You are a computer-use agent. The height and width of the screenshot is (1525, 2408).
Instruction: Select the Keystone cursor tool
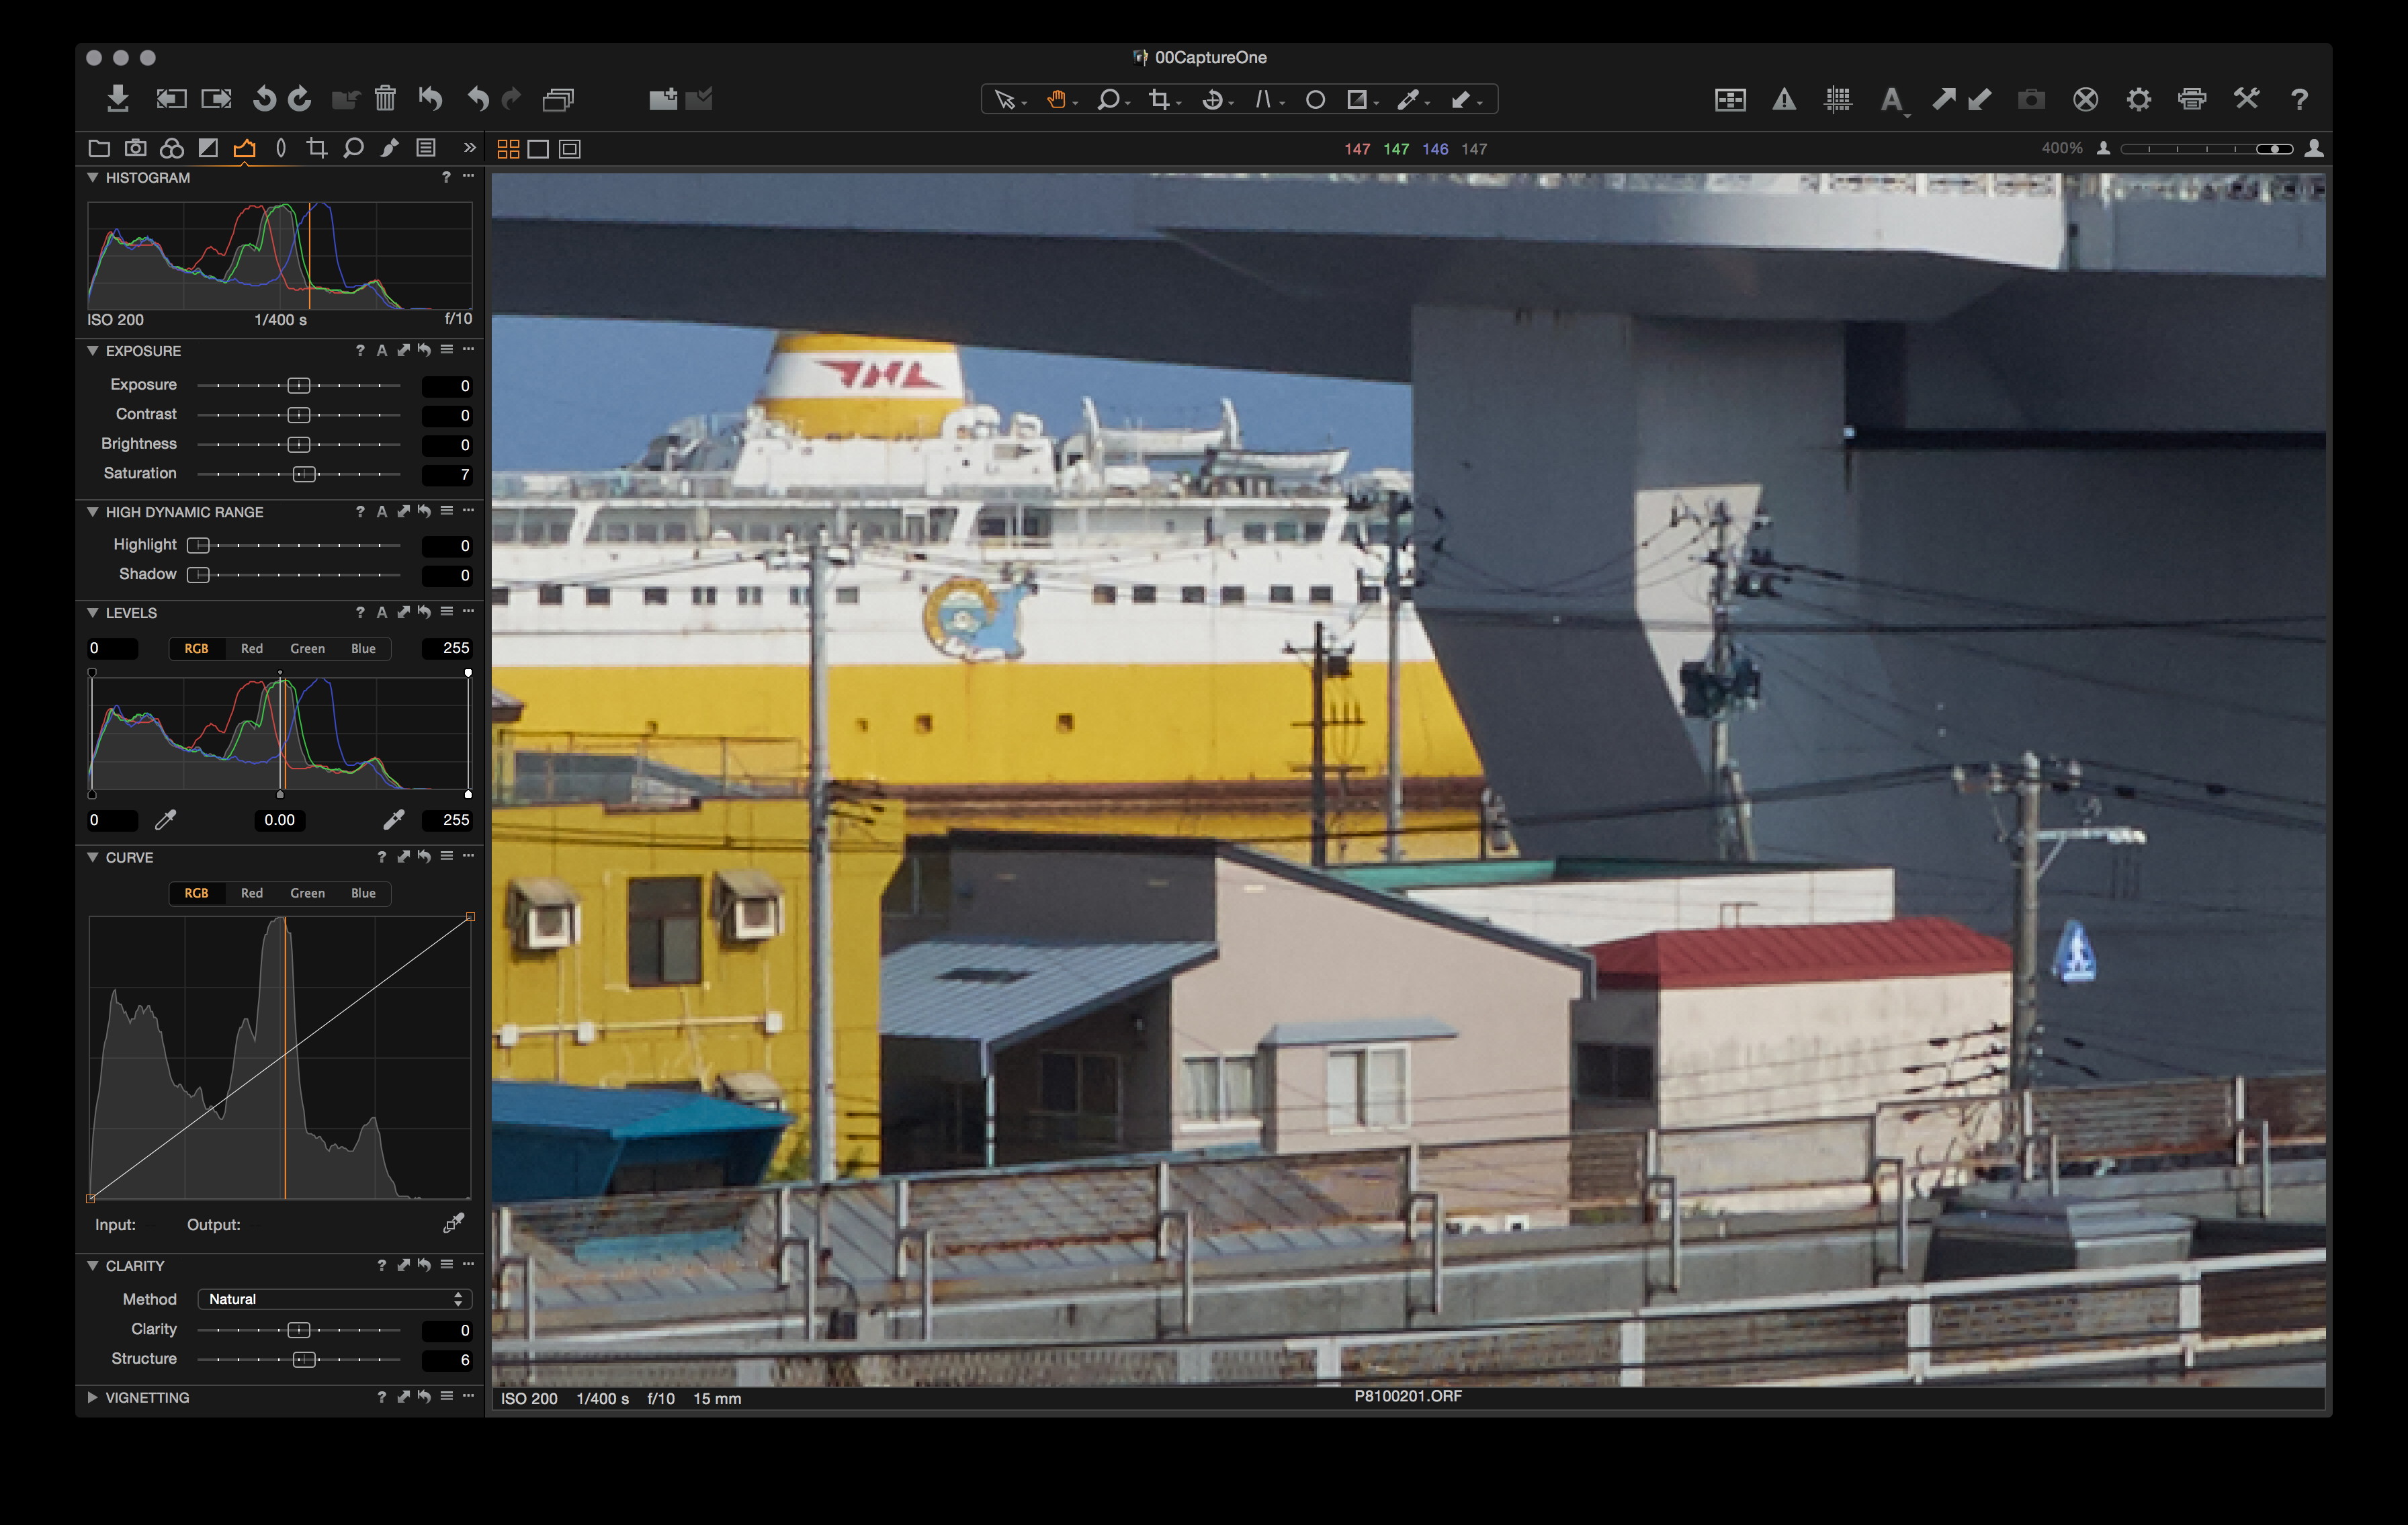pyautogui.click(x=1263, y=99)
